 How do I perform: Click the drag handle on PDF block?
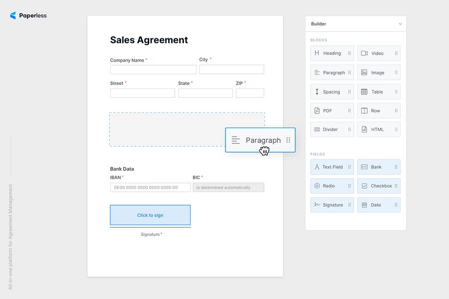point(349,111)
